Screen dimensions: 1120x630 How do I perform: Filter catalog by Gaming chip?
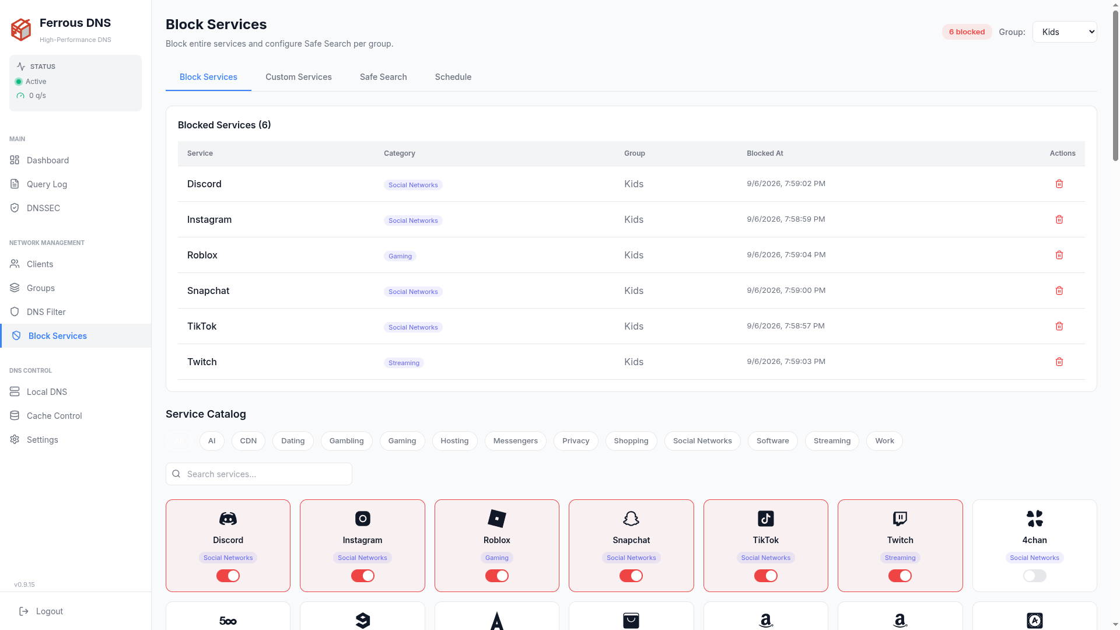coord(402,441)
